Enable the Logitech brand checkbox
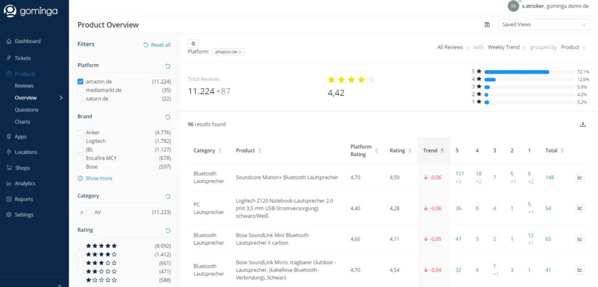The width and height of the screenshot is (598, 287). 80,141
